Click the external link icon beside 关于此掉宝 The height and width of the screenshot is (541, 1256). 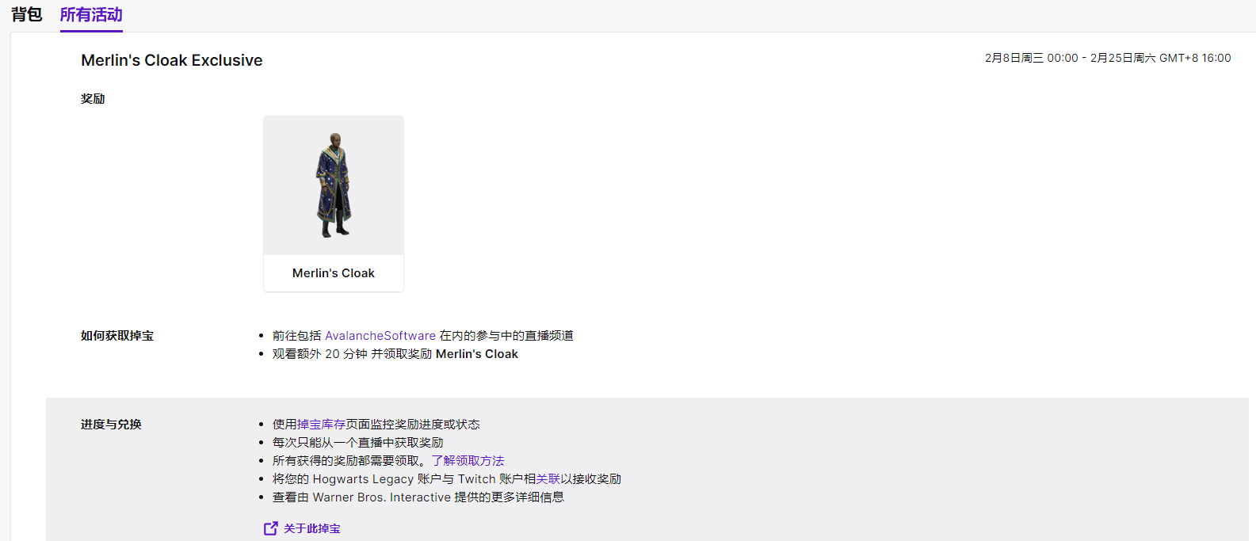tap(271, 528)
